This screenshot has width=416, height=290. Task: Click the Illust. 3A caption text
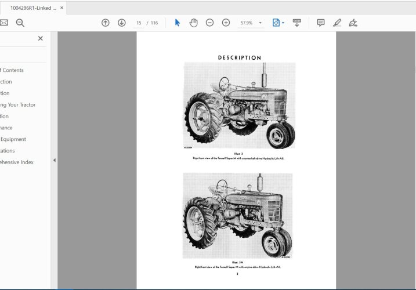pyautogui.click(x=237, y=262)
